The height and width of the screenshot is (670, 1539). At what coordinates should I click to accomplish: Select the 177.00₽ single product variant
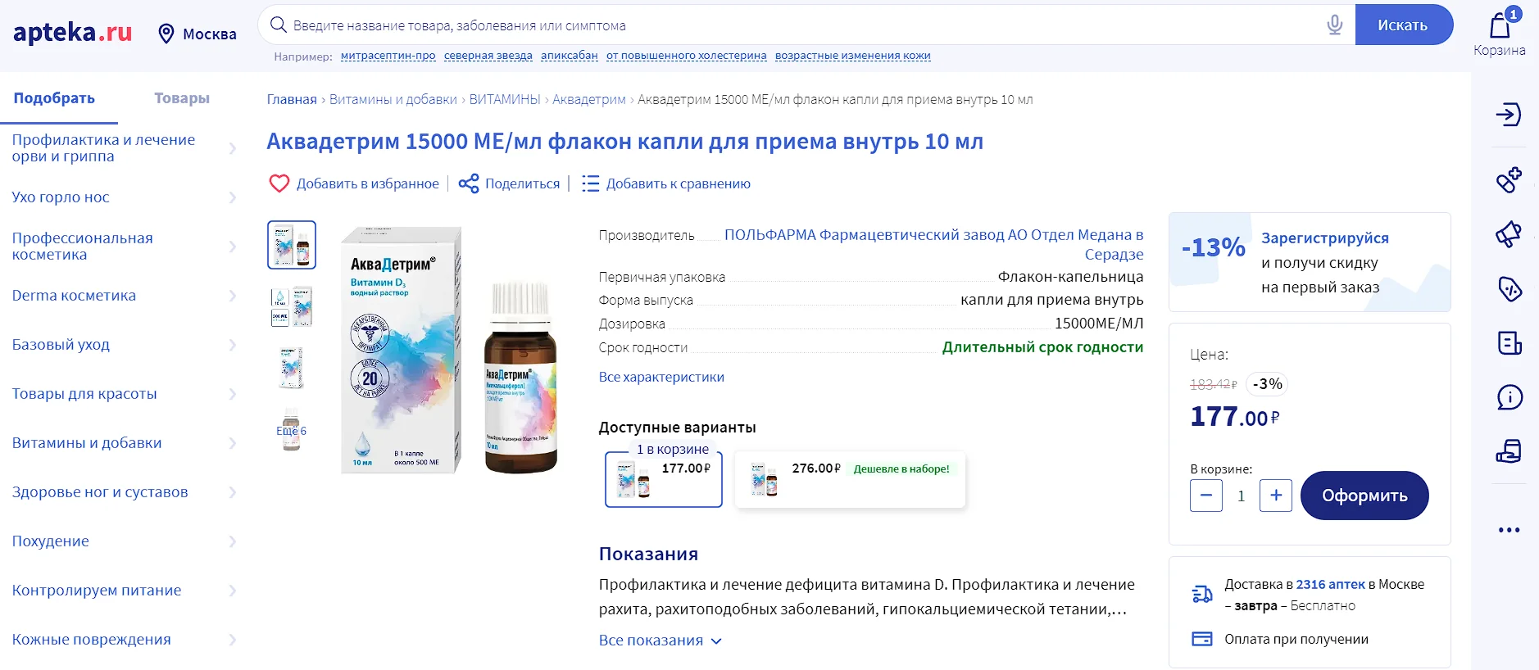pyautogui.click(x=664, y=479)
